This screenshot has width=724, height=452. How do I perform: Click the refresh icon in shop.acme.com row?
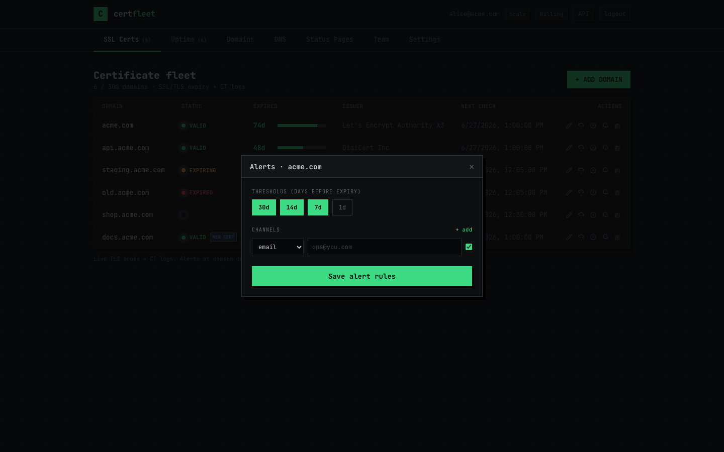click(581, 215)
